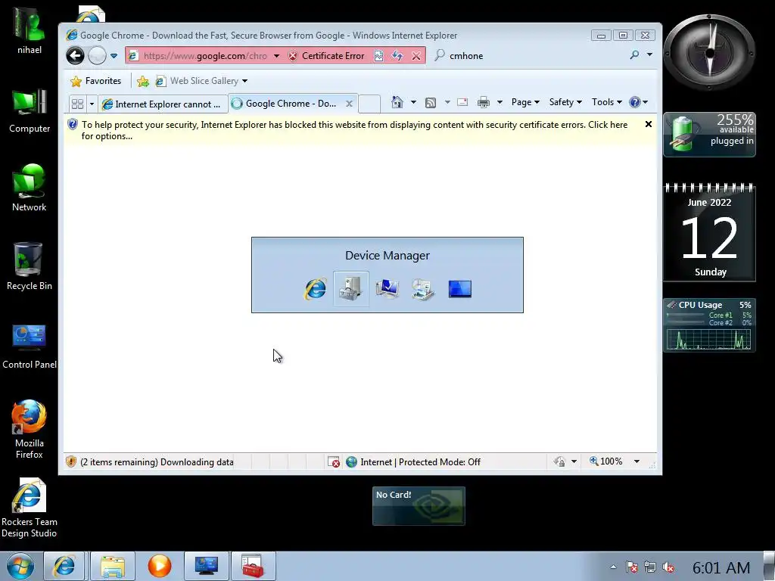This screenshot has height=581, width=775.
Task: Select Device Manager in the task switcher
Action: pyautogui.click(x=351, y=289)
